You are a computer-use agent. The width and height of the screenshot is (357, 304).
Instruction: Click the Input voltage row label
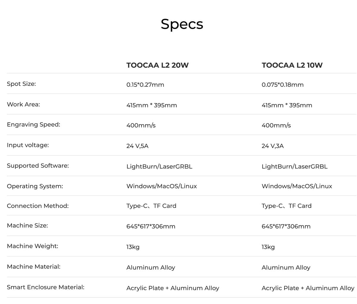point(28,145)
